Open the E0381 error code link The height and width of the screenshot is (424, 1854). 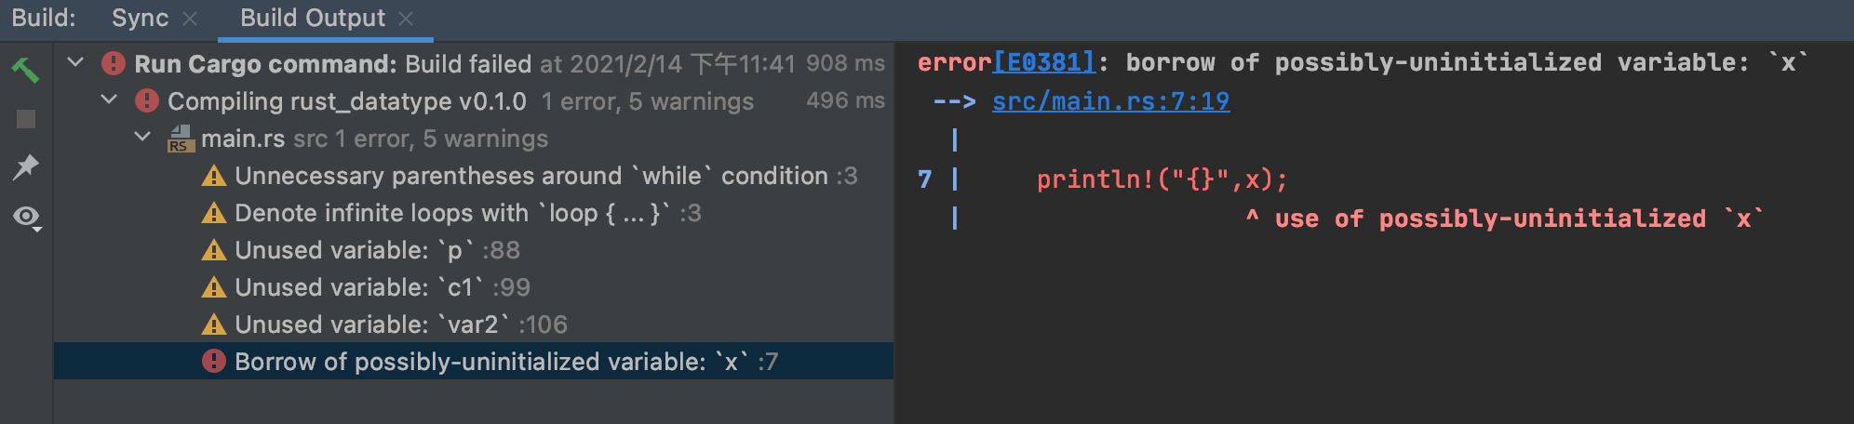pos(1043,62)
